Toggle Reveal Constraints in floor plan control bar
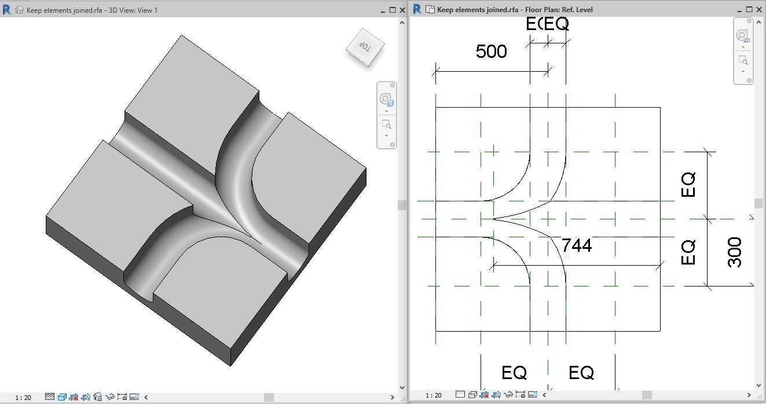 click(x=521, y=395)
